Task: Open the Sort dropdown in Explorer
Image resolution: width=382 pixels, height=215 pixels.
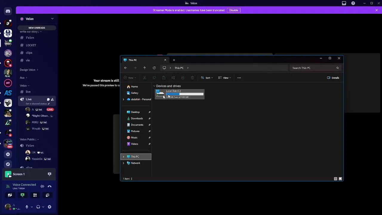Action: point(207,78)
